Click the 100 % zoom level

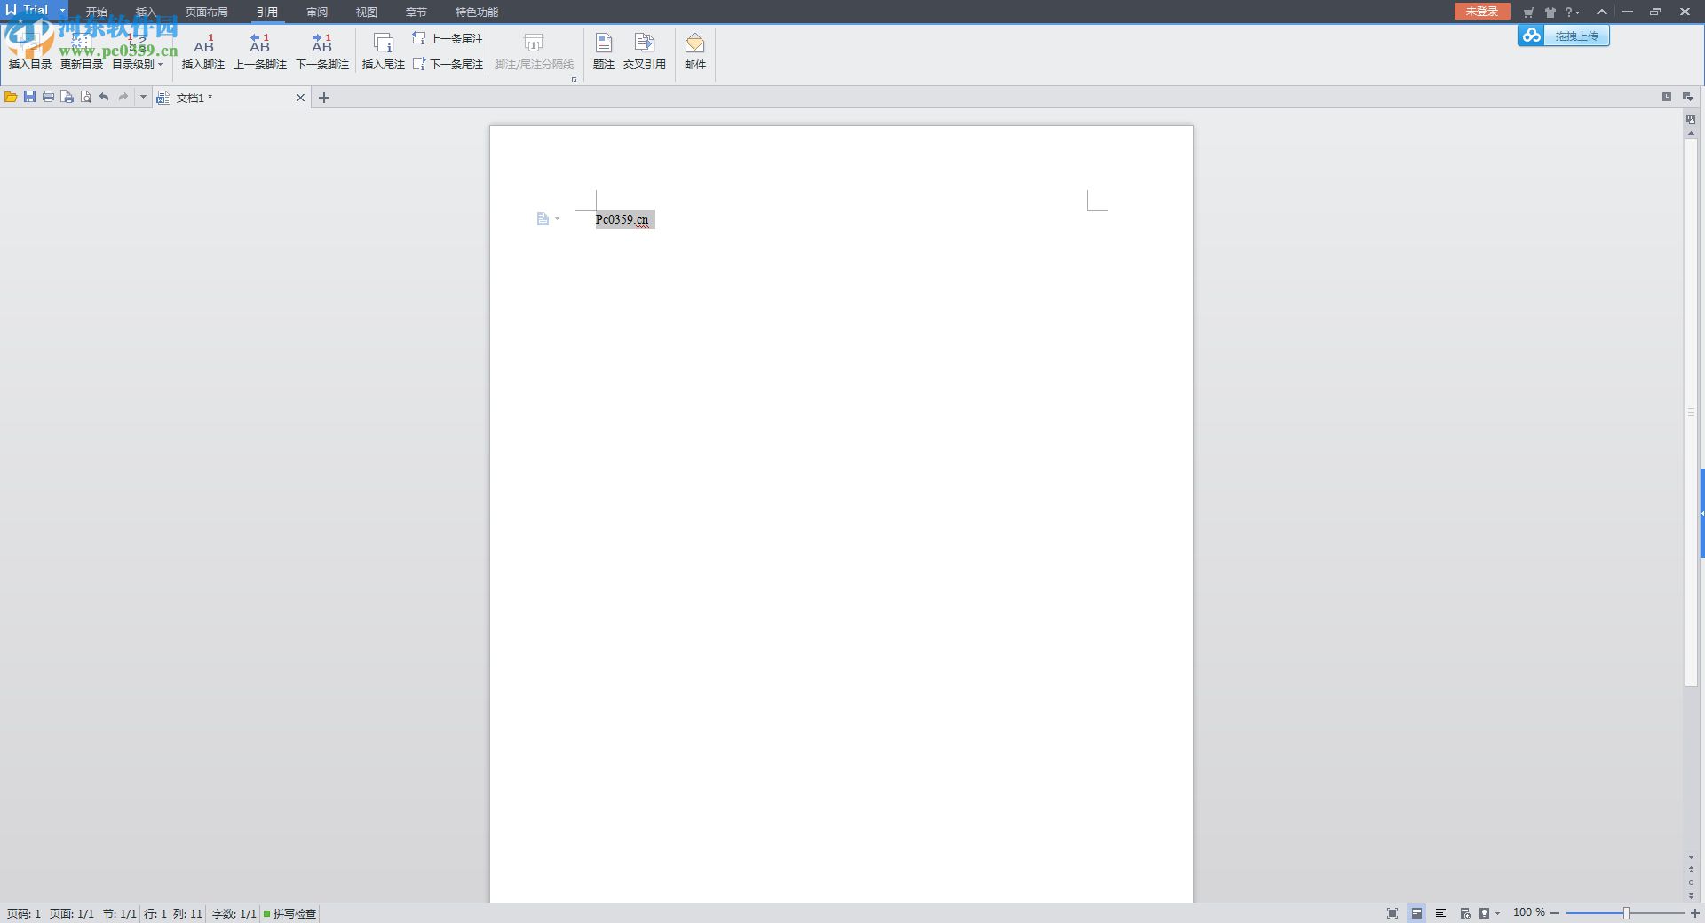[x=1528, y=912]
